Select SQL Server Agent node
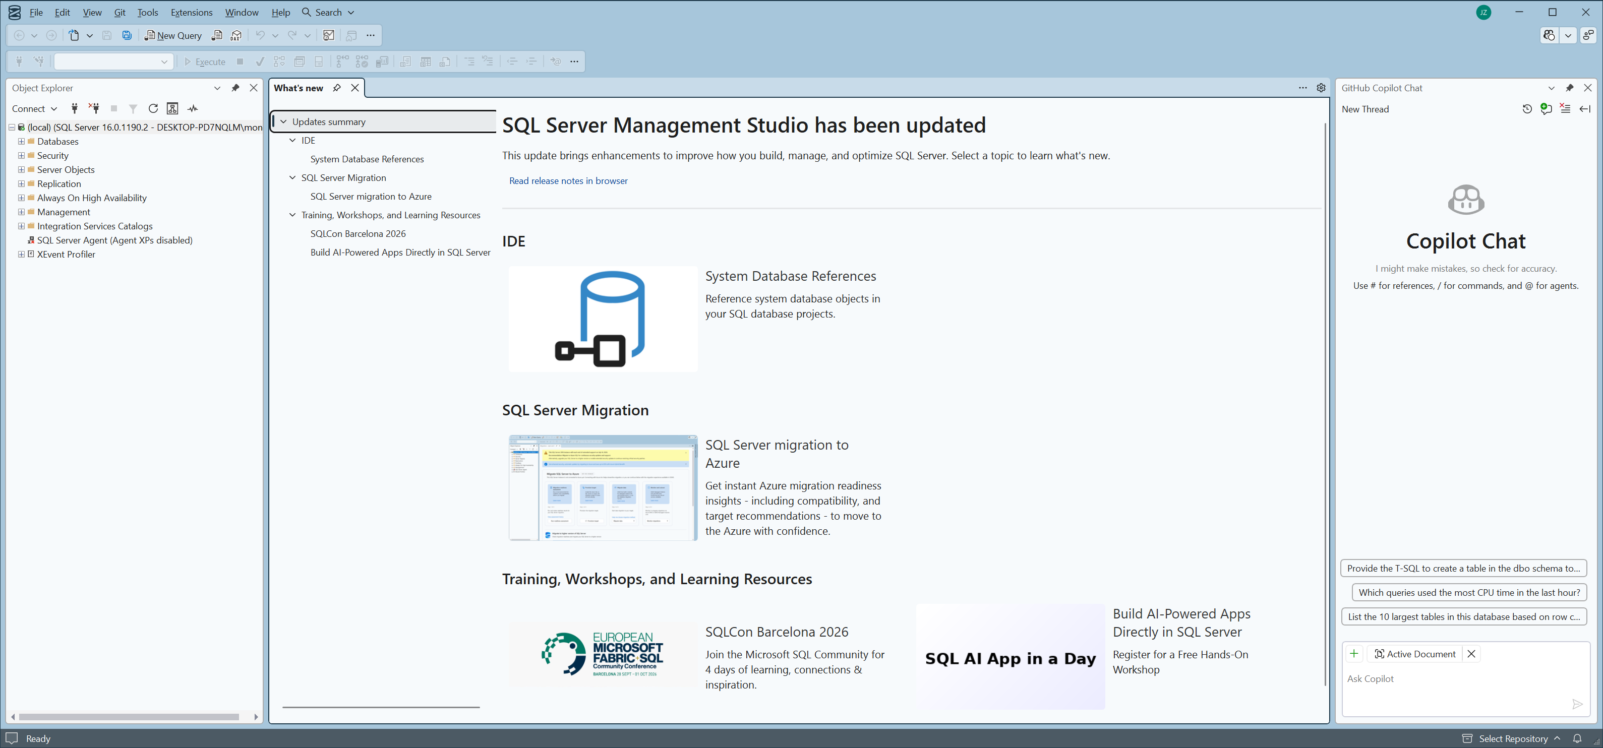This screenshot has width=1603, height=748. 114,240
